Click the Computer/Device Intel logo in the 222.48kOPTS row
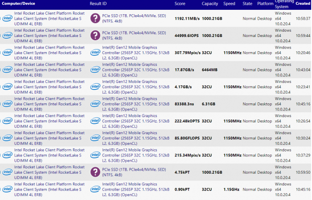312x200 pixels. coord(7,121)
